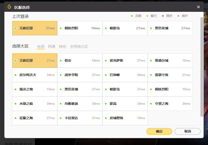Pick 班德尔城 server with 10ms

(x=170, y=61)
